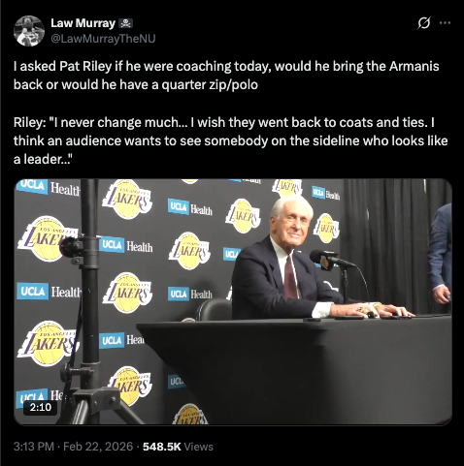Click the Feb 22, 2026 date

[98, 447]
